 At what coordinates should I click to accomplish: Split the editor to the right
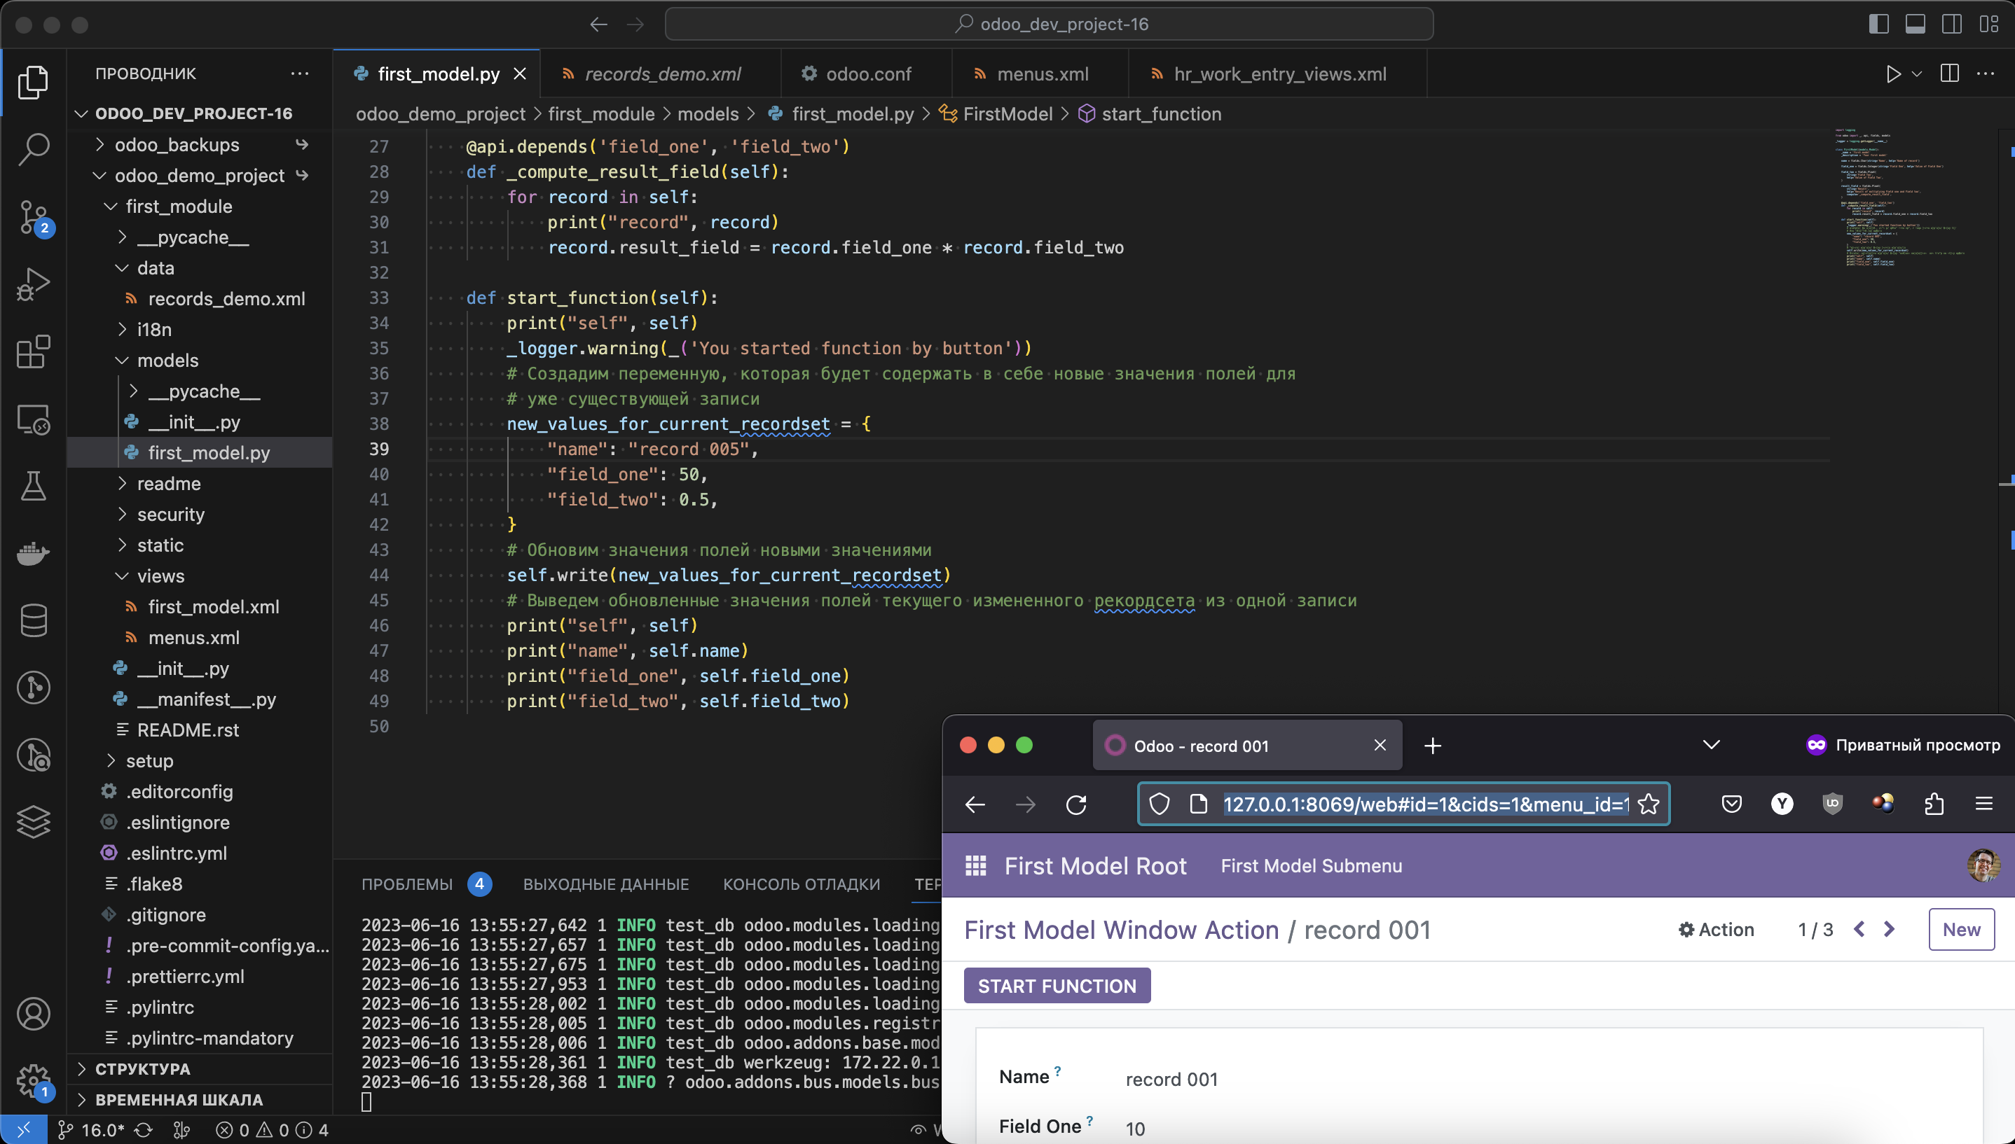coord(1950,74)
